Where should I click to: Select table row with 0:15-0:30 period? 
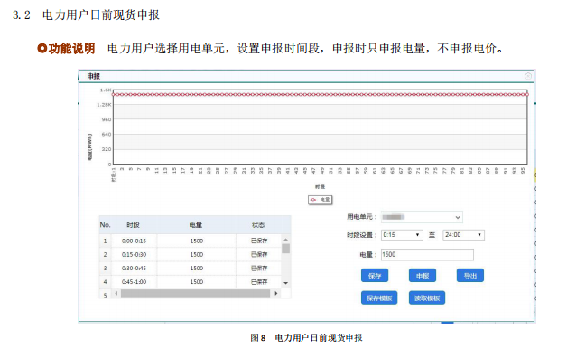tap(191, 255)
